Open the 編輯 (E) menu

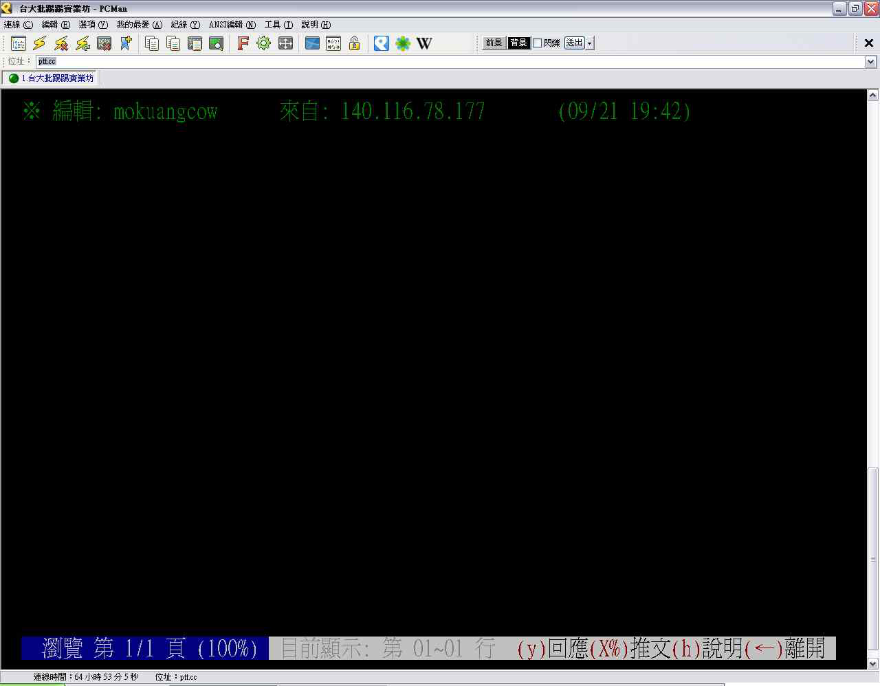pos(56,25)
